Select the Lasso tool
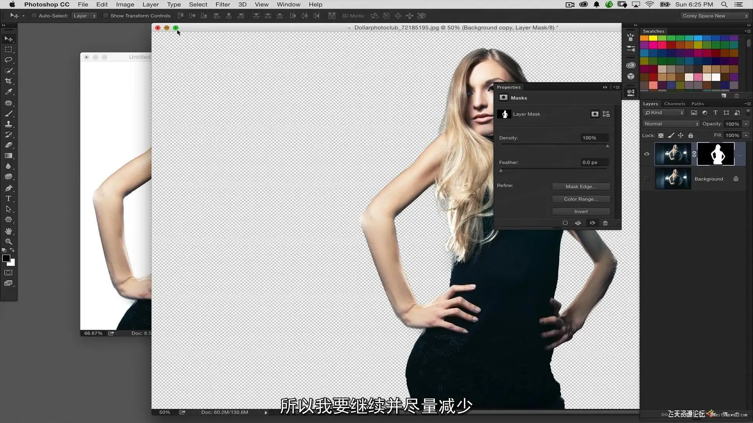This screenshot has height=423, width=753. tap(8, 60)
